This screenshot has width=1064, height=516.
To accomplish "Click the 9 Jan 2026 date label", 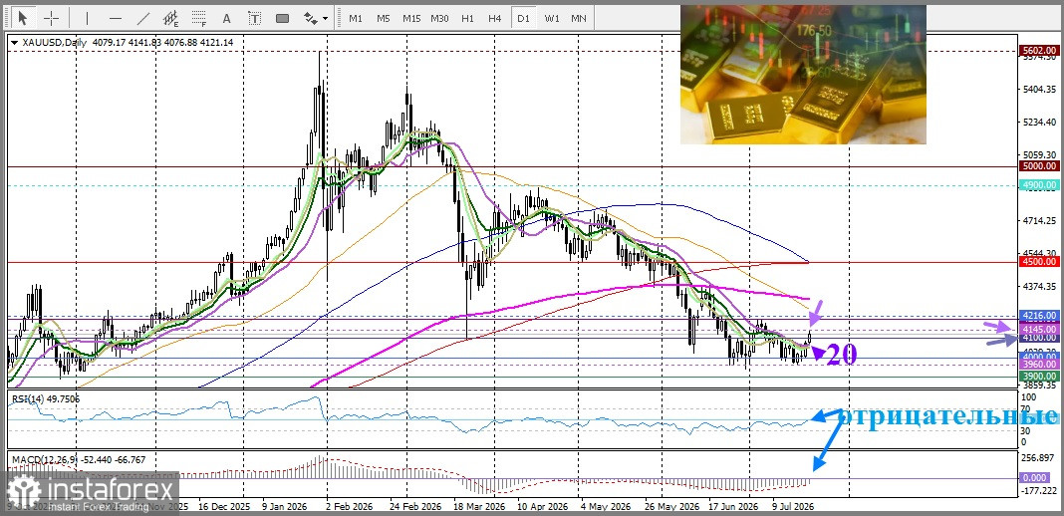I will [284, 506].
